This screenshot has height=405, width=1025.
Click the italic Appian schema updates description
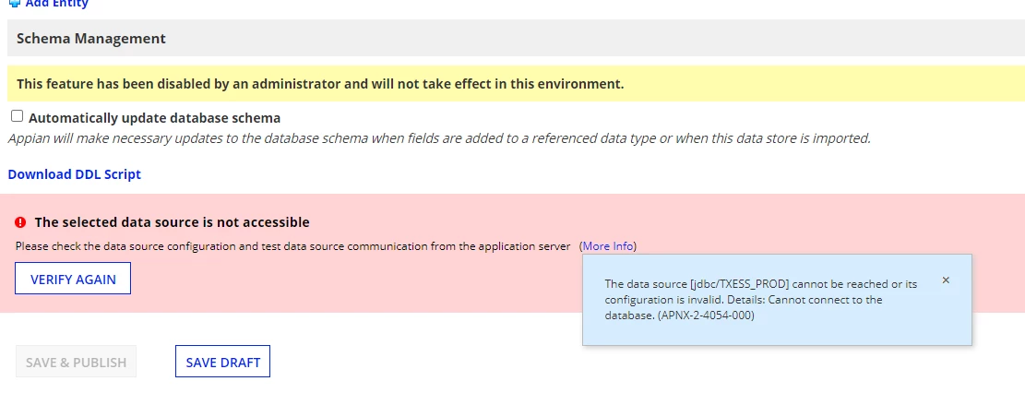coord(439,138)
